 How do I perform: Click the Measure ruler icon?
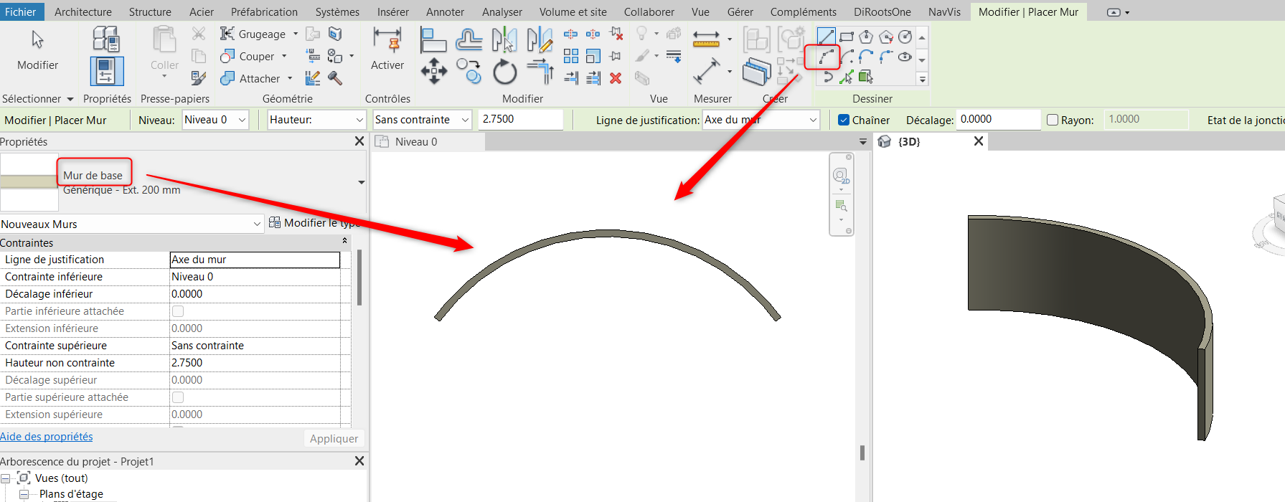706,39
